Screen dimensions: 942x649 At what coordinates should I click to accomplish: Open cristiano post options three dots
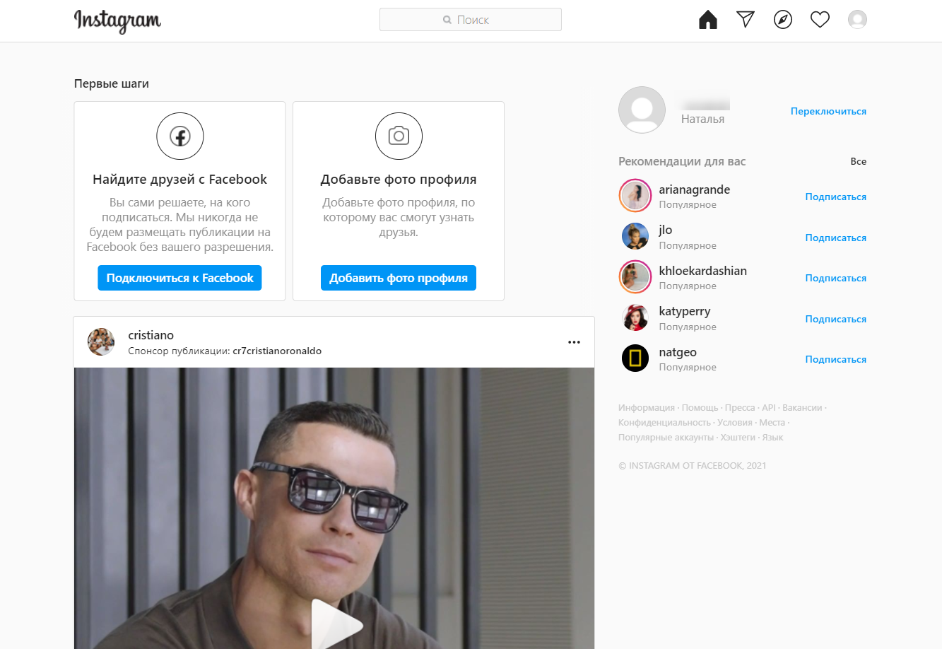pos(574,342)
